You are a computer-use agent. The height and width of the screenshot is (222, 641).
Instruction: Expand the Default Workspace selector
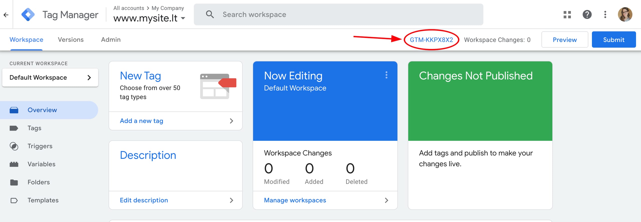click(50, 78)
